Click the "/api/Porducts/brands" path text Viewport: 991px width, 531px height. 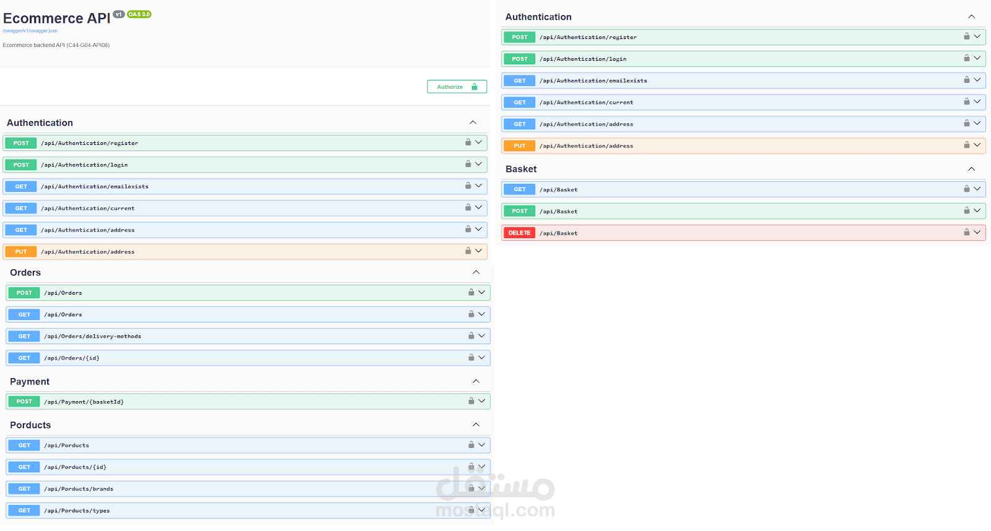tap(79, 489)
